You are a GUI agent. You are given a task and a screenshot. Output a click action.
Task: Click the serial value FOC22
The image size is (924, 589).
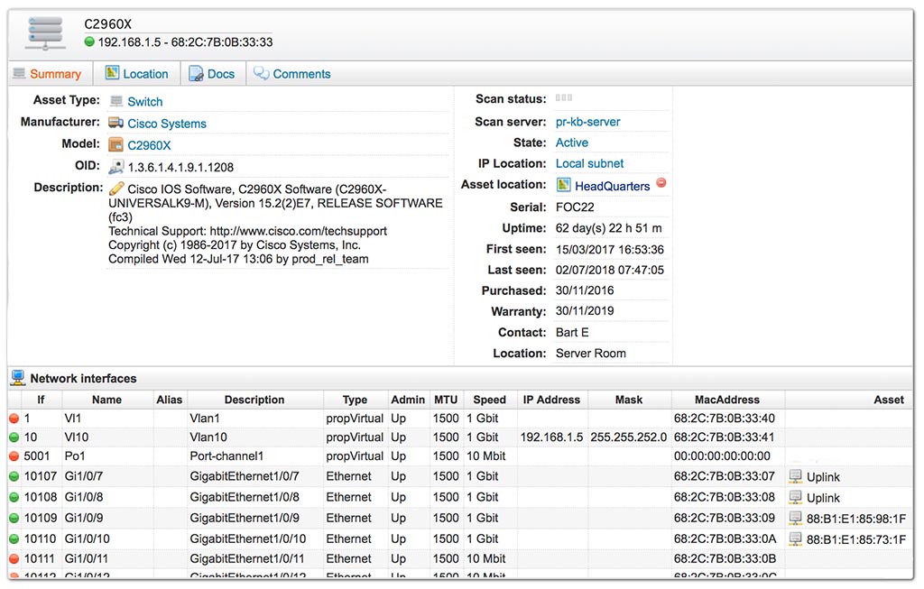coord(575,207)
